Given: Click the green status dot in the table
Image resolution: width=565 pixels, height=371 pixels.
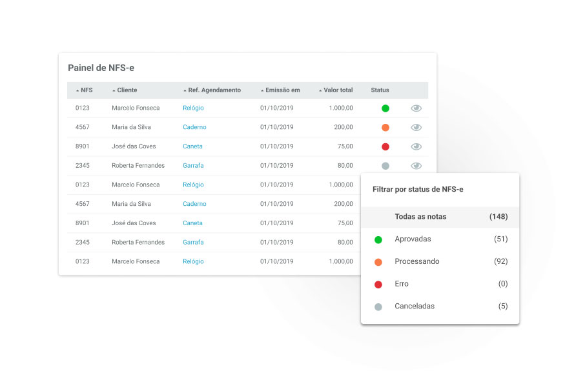Looking at the screenshot, I should tap(385, 108).
